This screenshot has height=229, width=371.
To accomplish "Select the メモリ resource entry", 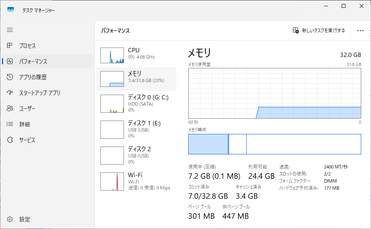I will (x=136, y=79).
